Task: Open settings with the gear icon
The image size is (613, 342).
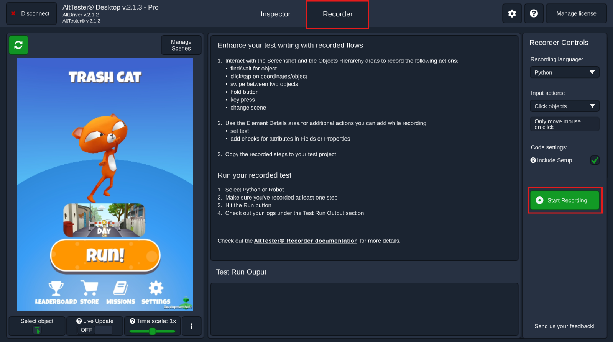Action: pos(512,14)
